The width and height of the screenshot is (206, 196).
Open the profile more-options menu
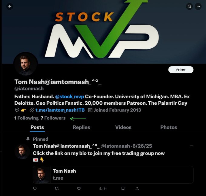pos(198,6)
